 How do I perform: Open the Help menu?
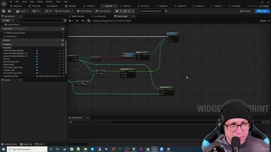click(x=65, y=2)
